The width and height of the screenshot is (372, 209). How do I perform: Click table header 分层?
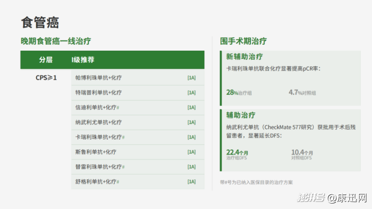coord(46,60)
